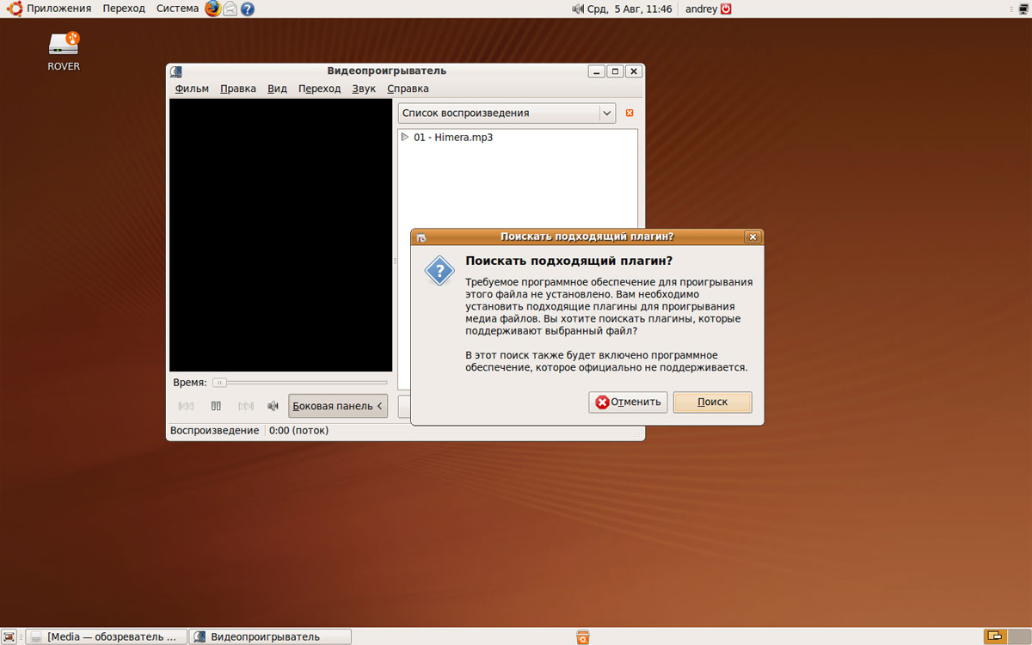This screenshot has height=645, width=1032.
Task: Open the Фильм menu
Action: 192,89
